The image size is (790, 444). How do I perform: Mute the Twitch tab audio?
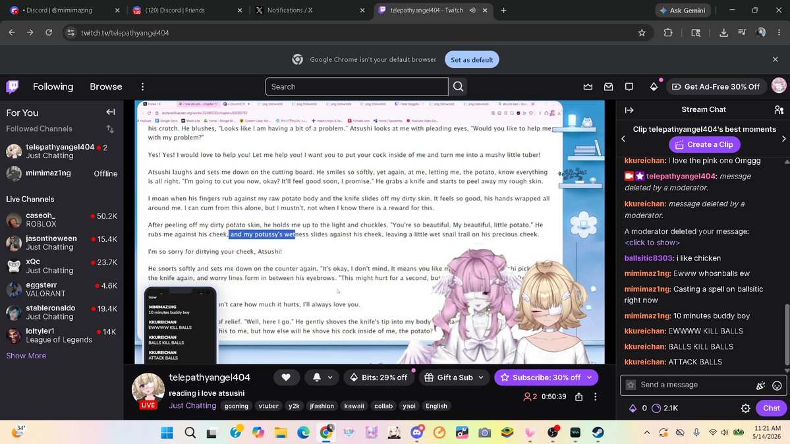[472, 10]
